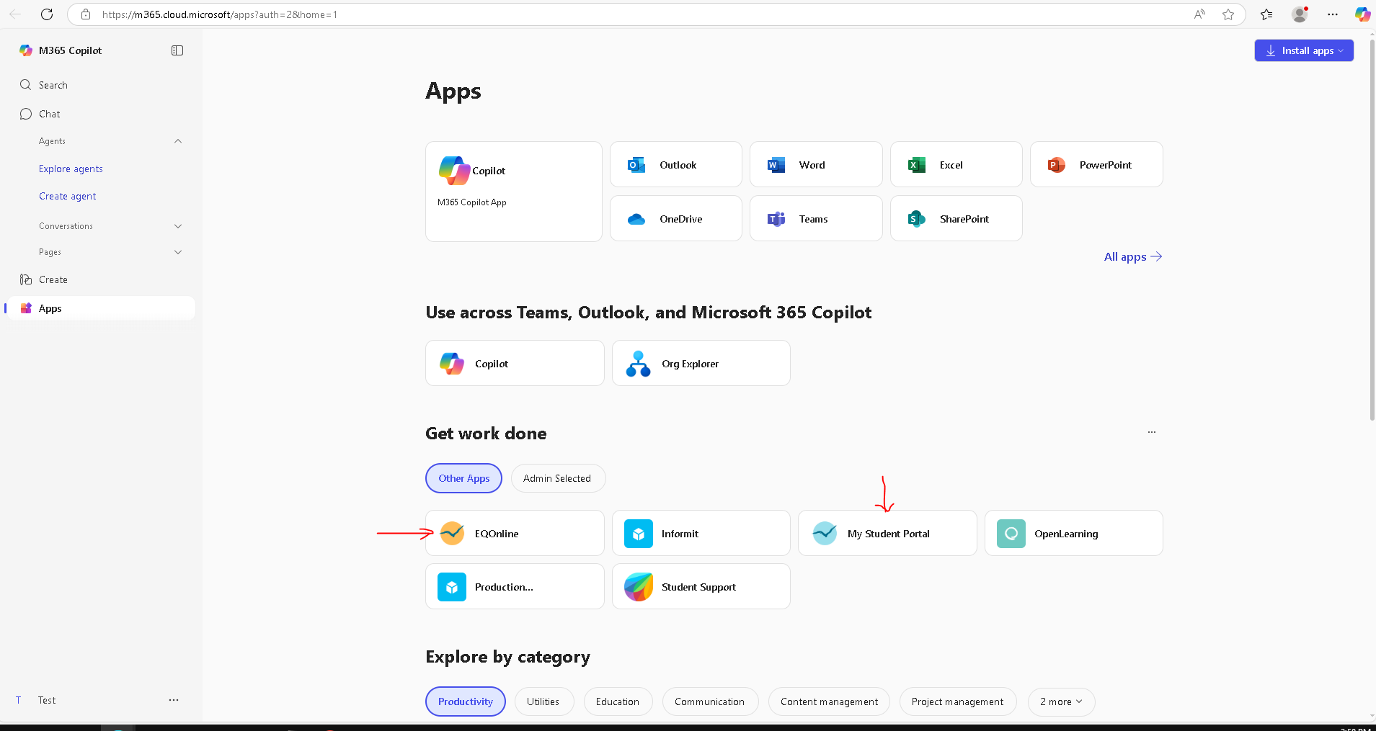
Task: Select the Education category
Action: click(x=618, y=701)
